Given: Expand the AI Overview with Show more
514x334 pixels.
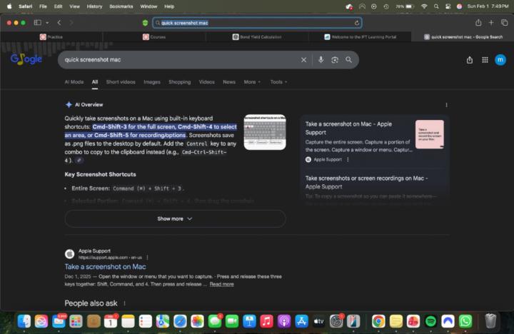Looking at the screenshot, I should tap(175, 218).
